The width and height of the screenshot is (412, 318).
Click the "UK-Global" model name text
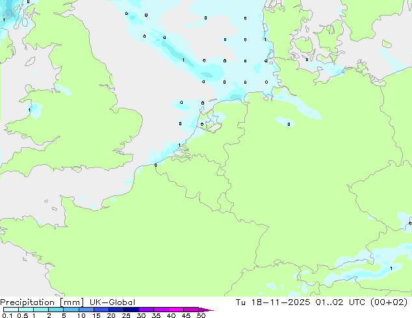(x=112, y=302)
